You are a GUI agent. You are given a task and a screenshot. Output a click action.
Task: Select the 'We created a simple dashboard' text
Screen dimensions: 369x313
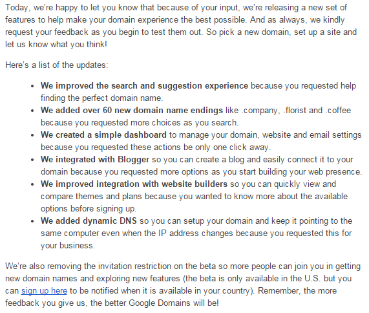click(103, 135)
